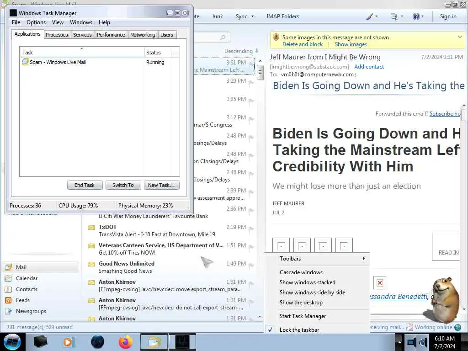Click the Junk toolbar button

(217, 16)
